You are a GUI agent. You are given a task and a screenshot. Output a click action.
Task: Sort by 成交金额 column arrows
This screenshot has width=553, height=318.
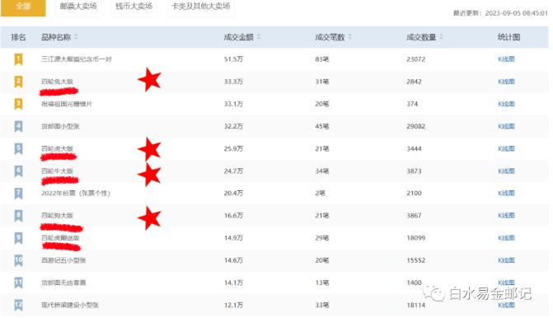pyautogui.click(x=259, y=37)
